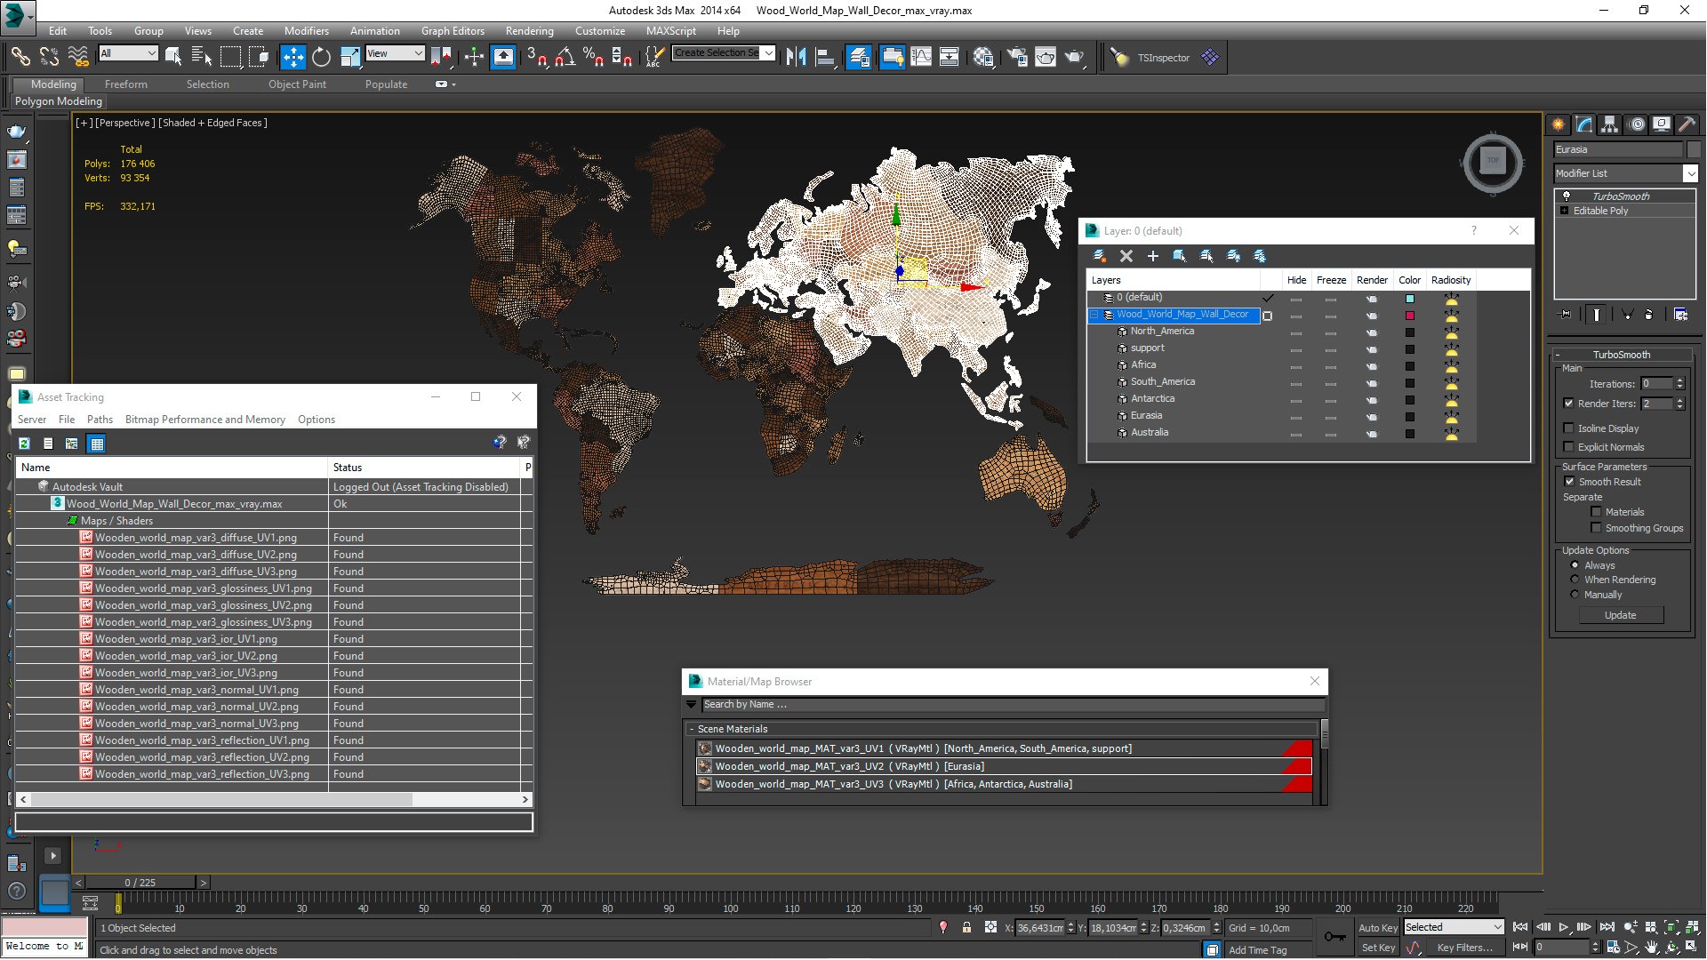Select the Rotate tool in toolbar
This screenshot has width=1707, height=960.
[321, 57]
